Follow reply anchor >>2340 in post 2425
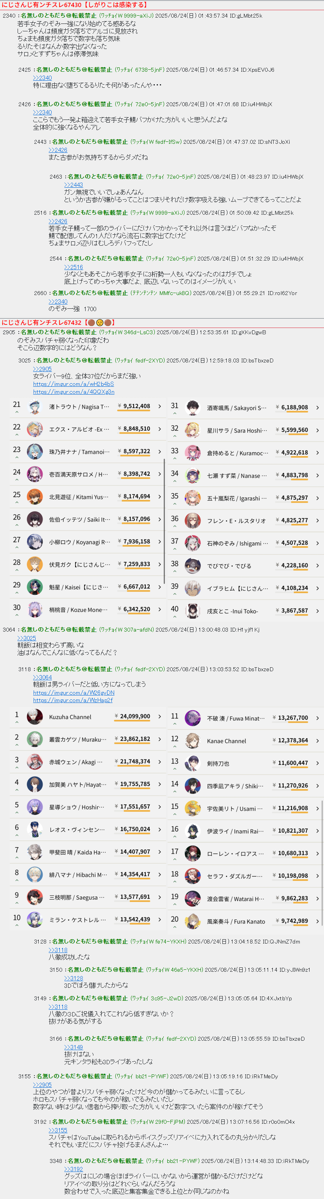Viewport: 324px width, 1199px height. [x=42, y=78]
